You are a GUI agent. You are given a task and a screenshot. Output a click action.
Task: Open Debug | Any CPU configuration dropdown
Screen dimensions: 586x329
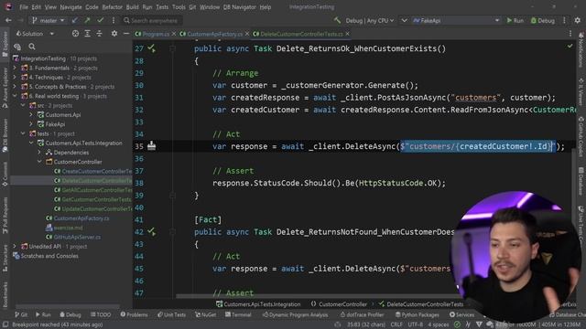point(369,20)
